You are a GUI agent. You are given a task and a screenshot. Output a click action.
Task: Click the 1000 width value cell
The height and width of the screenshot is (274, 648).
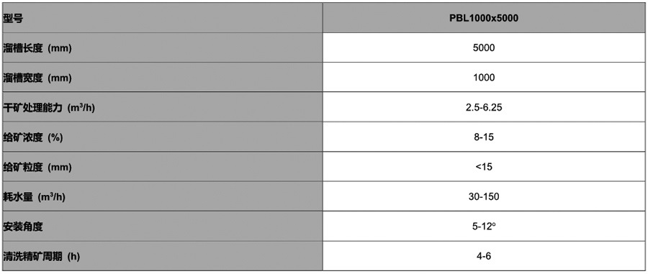484,78
